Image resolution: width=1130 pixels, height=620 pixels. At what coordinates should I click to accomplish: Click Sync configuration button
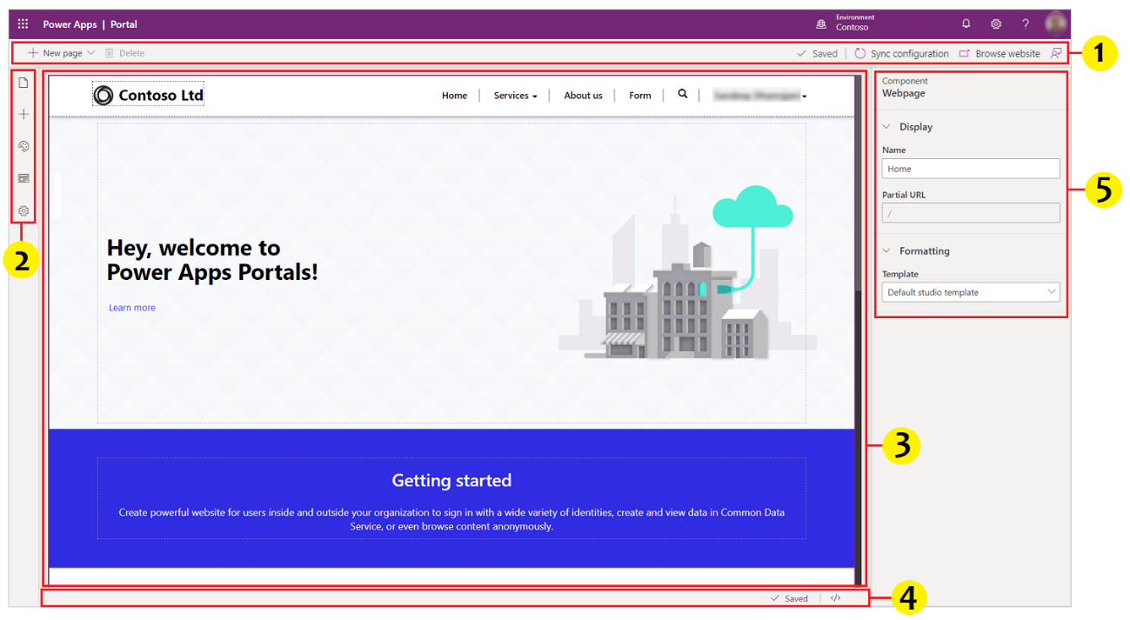901,53
